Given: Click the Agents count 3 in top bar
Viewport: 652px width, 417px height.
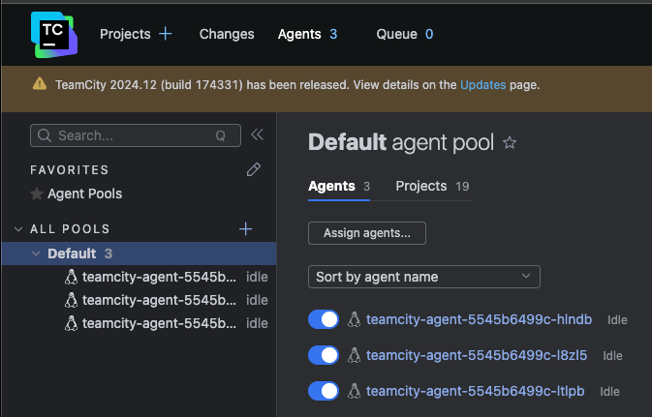Looking at the screenshot, I should [x=333, y=34].
